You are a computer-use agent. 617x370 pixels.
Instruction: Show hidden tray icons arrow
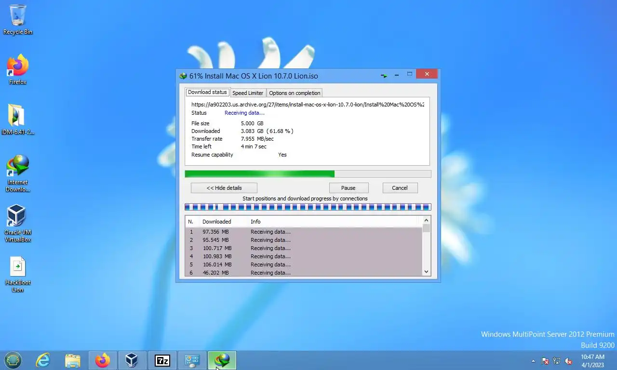point(533,361)
